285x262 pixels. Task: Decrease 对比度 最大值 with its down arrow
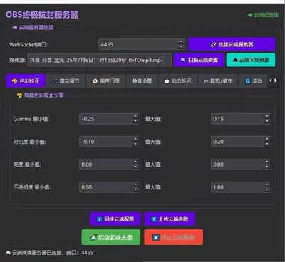(x=267, y=144)
